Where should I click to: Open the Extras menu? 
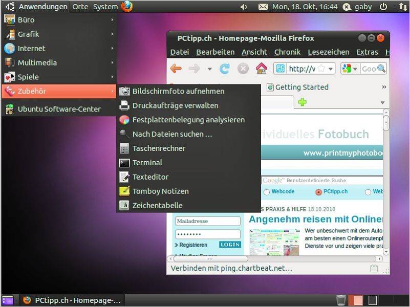[x=367, y=52]
